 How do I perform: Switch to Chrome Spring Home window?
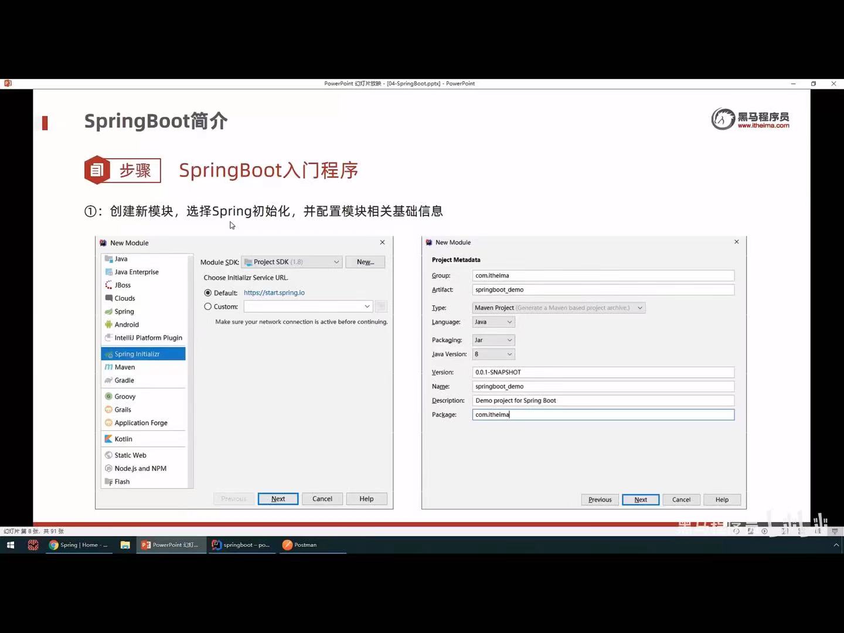coord(79,545)
